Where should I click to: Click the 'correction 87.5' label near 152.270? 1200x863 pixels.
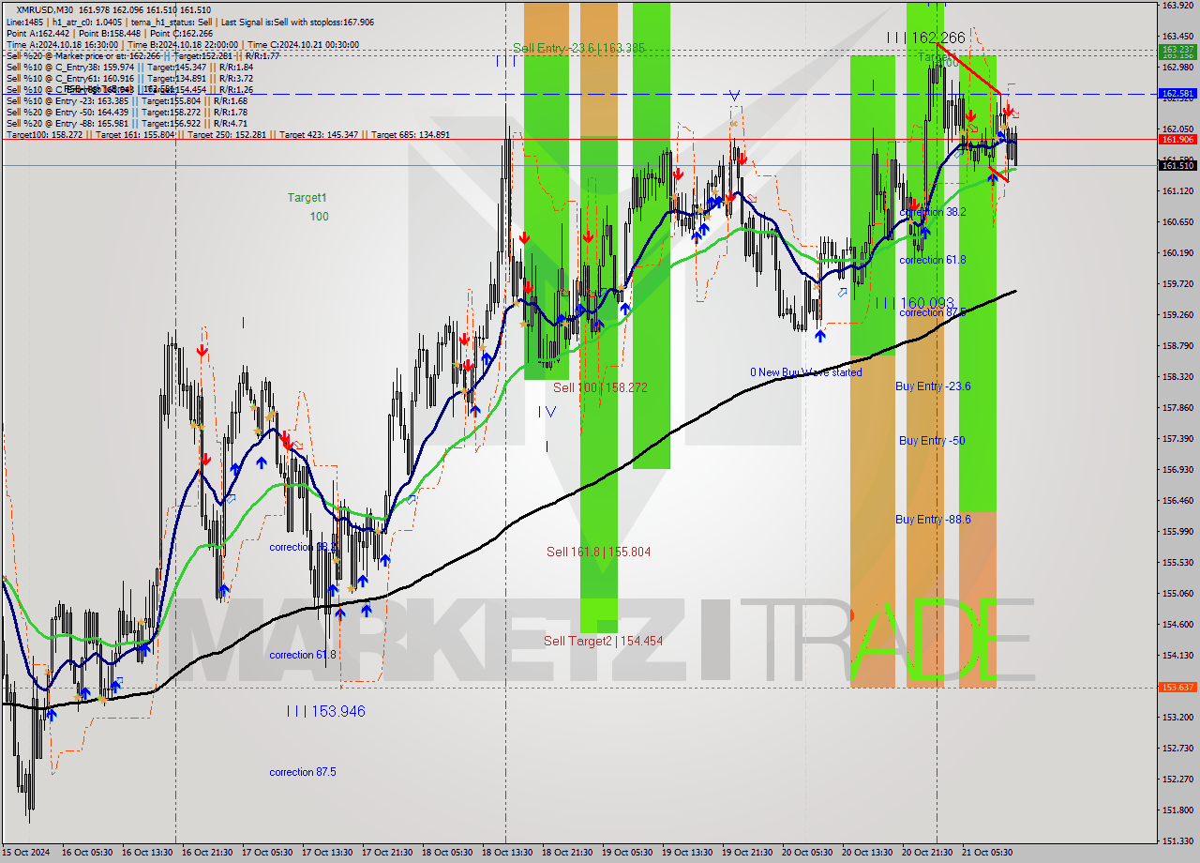pos(303,772)
